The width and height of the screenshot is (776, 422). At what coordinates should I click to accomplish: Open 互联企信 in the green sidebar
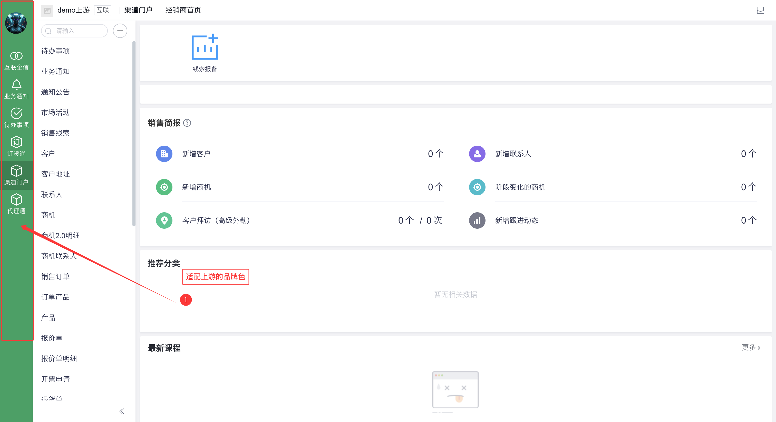pyautogui.click(x=16, y=61)
